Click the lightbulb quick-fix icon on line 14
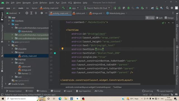Screen dimensions: 179x101 pos(62,49)
